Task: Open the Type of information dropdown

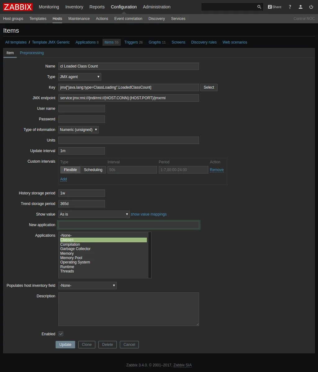Action: pos(78,129)
